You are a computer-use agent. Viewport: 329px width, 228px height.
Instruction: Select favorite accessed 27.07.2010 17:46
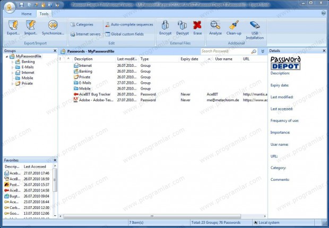pos(27,173)
